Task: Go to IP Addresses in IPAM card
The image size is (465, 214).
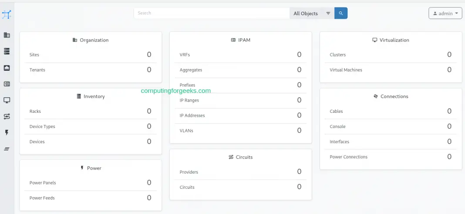Action: click(192, 115)
